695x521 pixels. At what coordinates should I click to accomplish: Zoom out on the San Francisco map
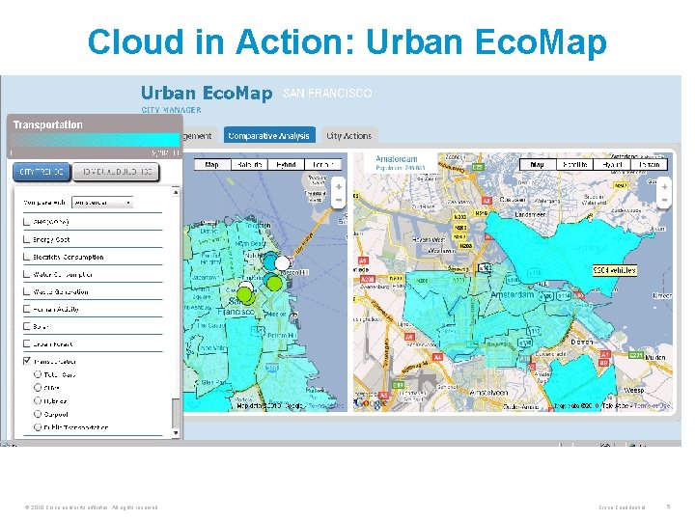coord(339,200)
